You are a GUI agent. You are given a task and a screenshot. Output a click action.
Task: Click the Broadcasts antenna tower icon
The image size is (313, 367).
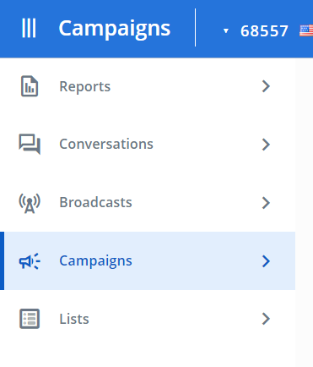click(30, 203)
